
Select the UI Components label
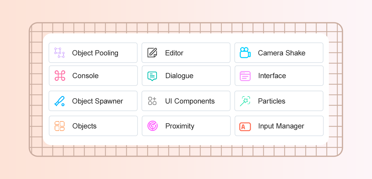190,101
